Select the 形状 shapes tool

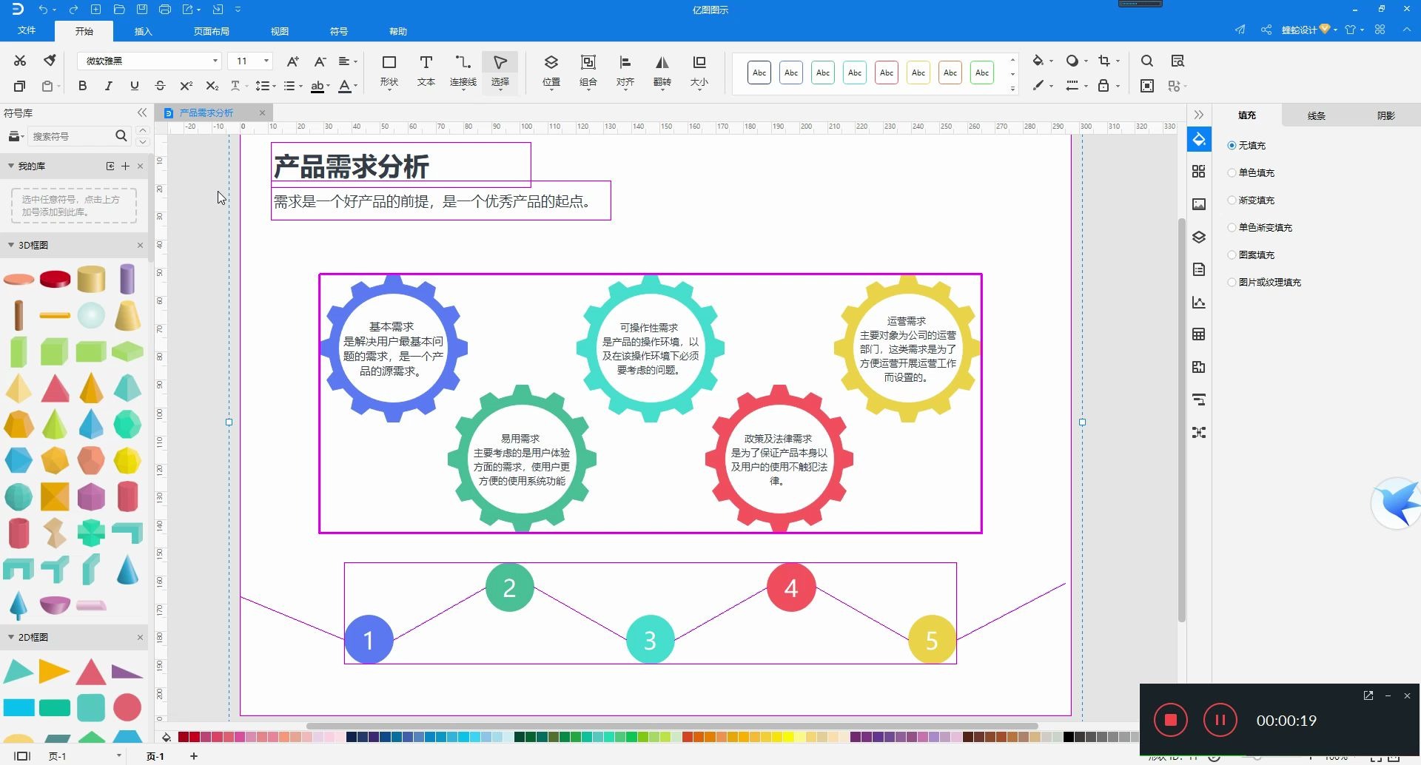(389, 72)
